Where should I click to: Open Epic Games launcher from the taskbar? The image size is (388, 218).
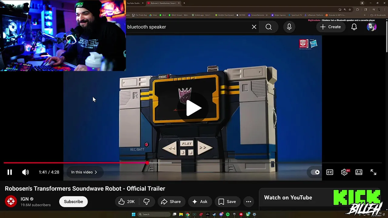click(x=234, y=214)
